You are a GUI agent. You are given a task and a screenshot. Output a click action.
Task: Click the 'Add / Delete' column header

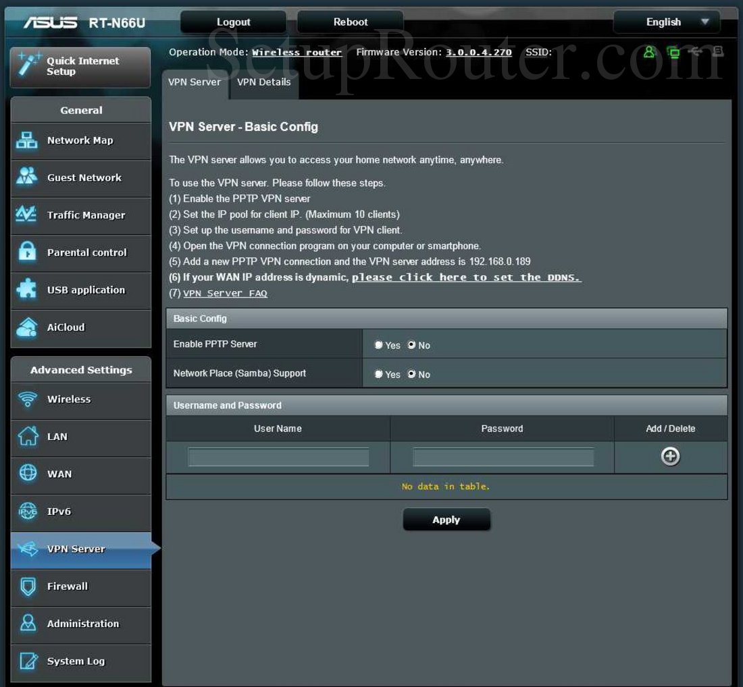[x=671, y=429]
